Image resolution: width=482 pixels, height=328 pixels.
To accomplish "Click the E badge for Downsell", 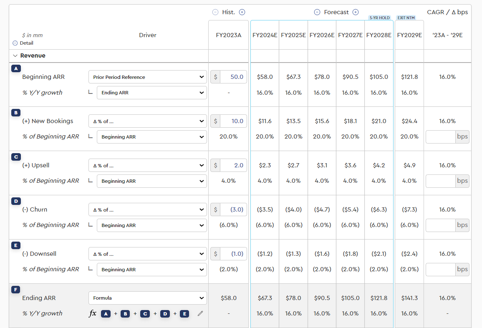I will (16, 245).
